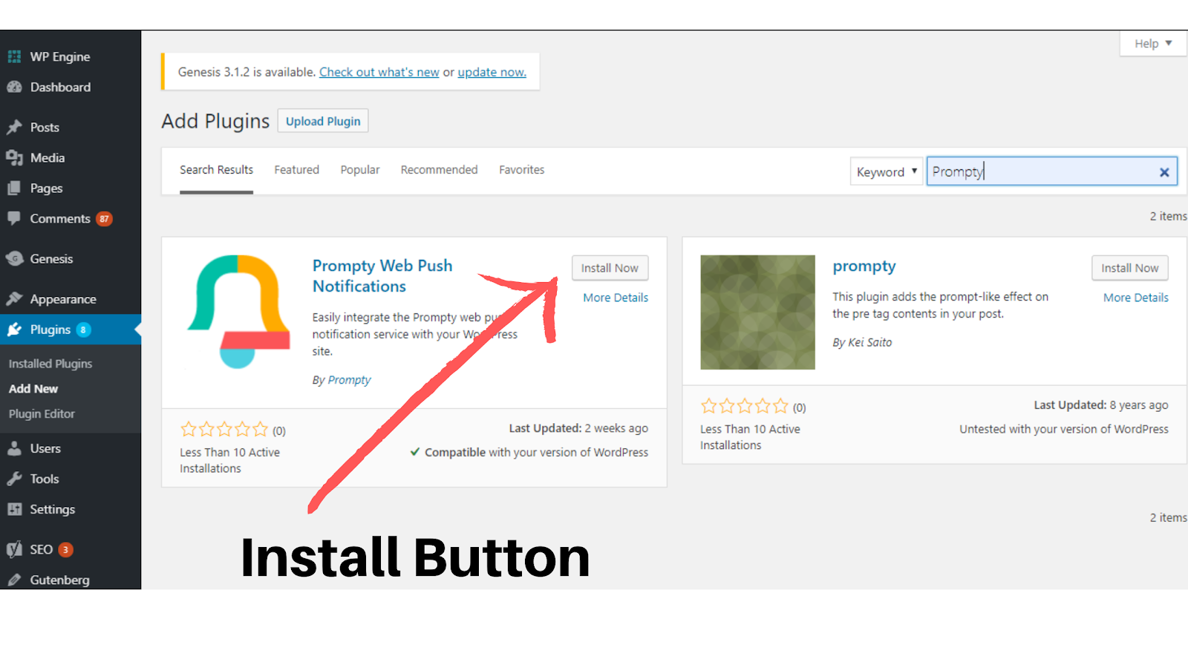Screen dimensions: 1188x668
Task: Click the 'By Kei Saito' author text
Action: click(x=862, y=342)
